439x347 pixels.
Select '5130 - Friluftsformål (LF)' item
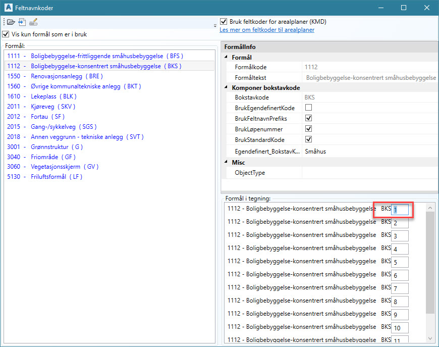(45, 177)
